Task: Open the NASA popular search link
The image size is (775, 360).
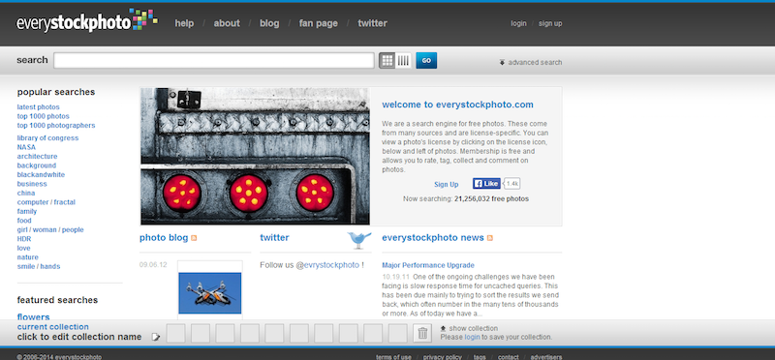Action: coord(26,147)
